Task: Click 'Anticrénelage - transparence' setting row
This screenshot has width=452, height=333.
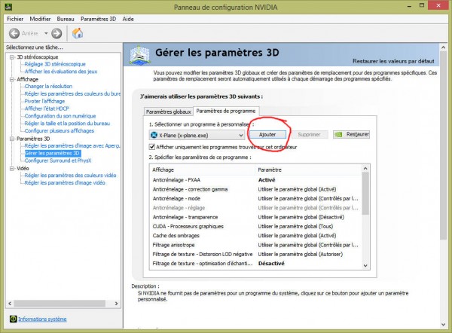Action: pyautogui.click(x=255, y=217)
